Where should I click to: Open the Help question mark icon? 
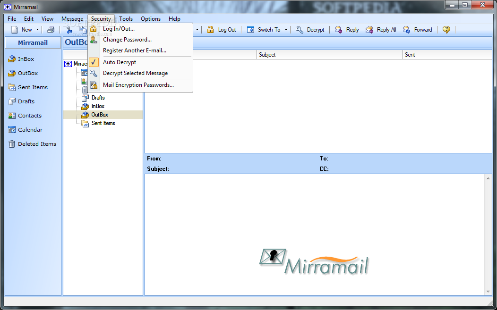[446, 30]
